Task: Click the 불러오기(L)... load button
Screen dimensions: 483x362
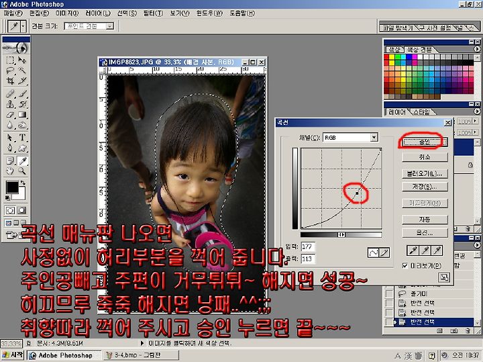Action: point(425,173)
